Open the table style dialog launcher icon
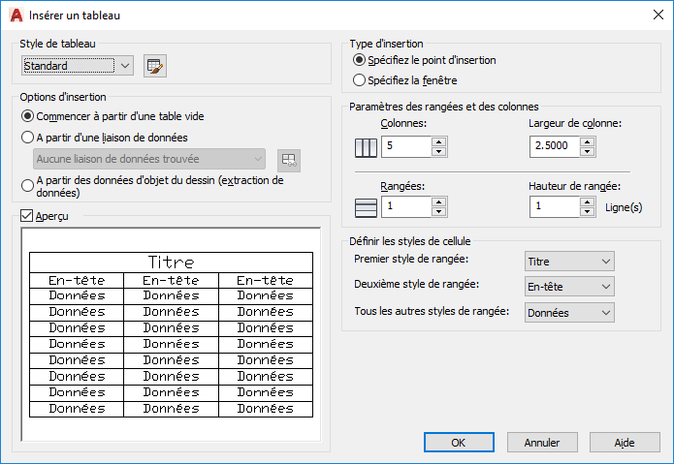 click(x=155, y=66)
